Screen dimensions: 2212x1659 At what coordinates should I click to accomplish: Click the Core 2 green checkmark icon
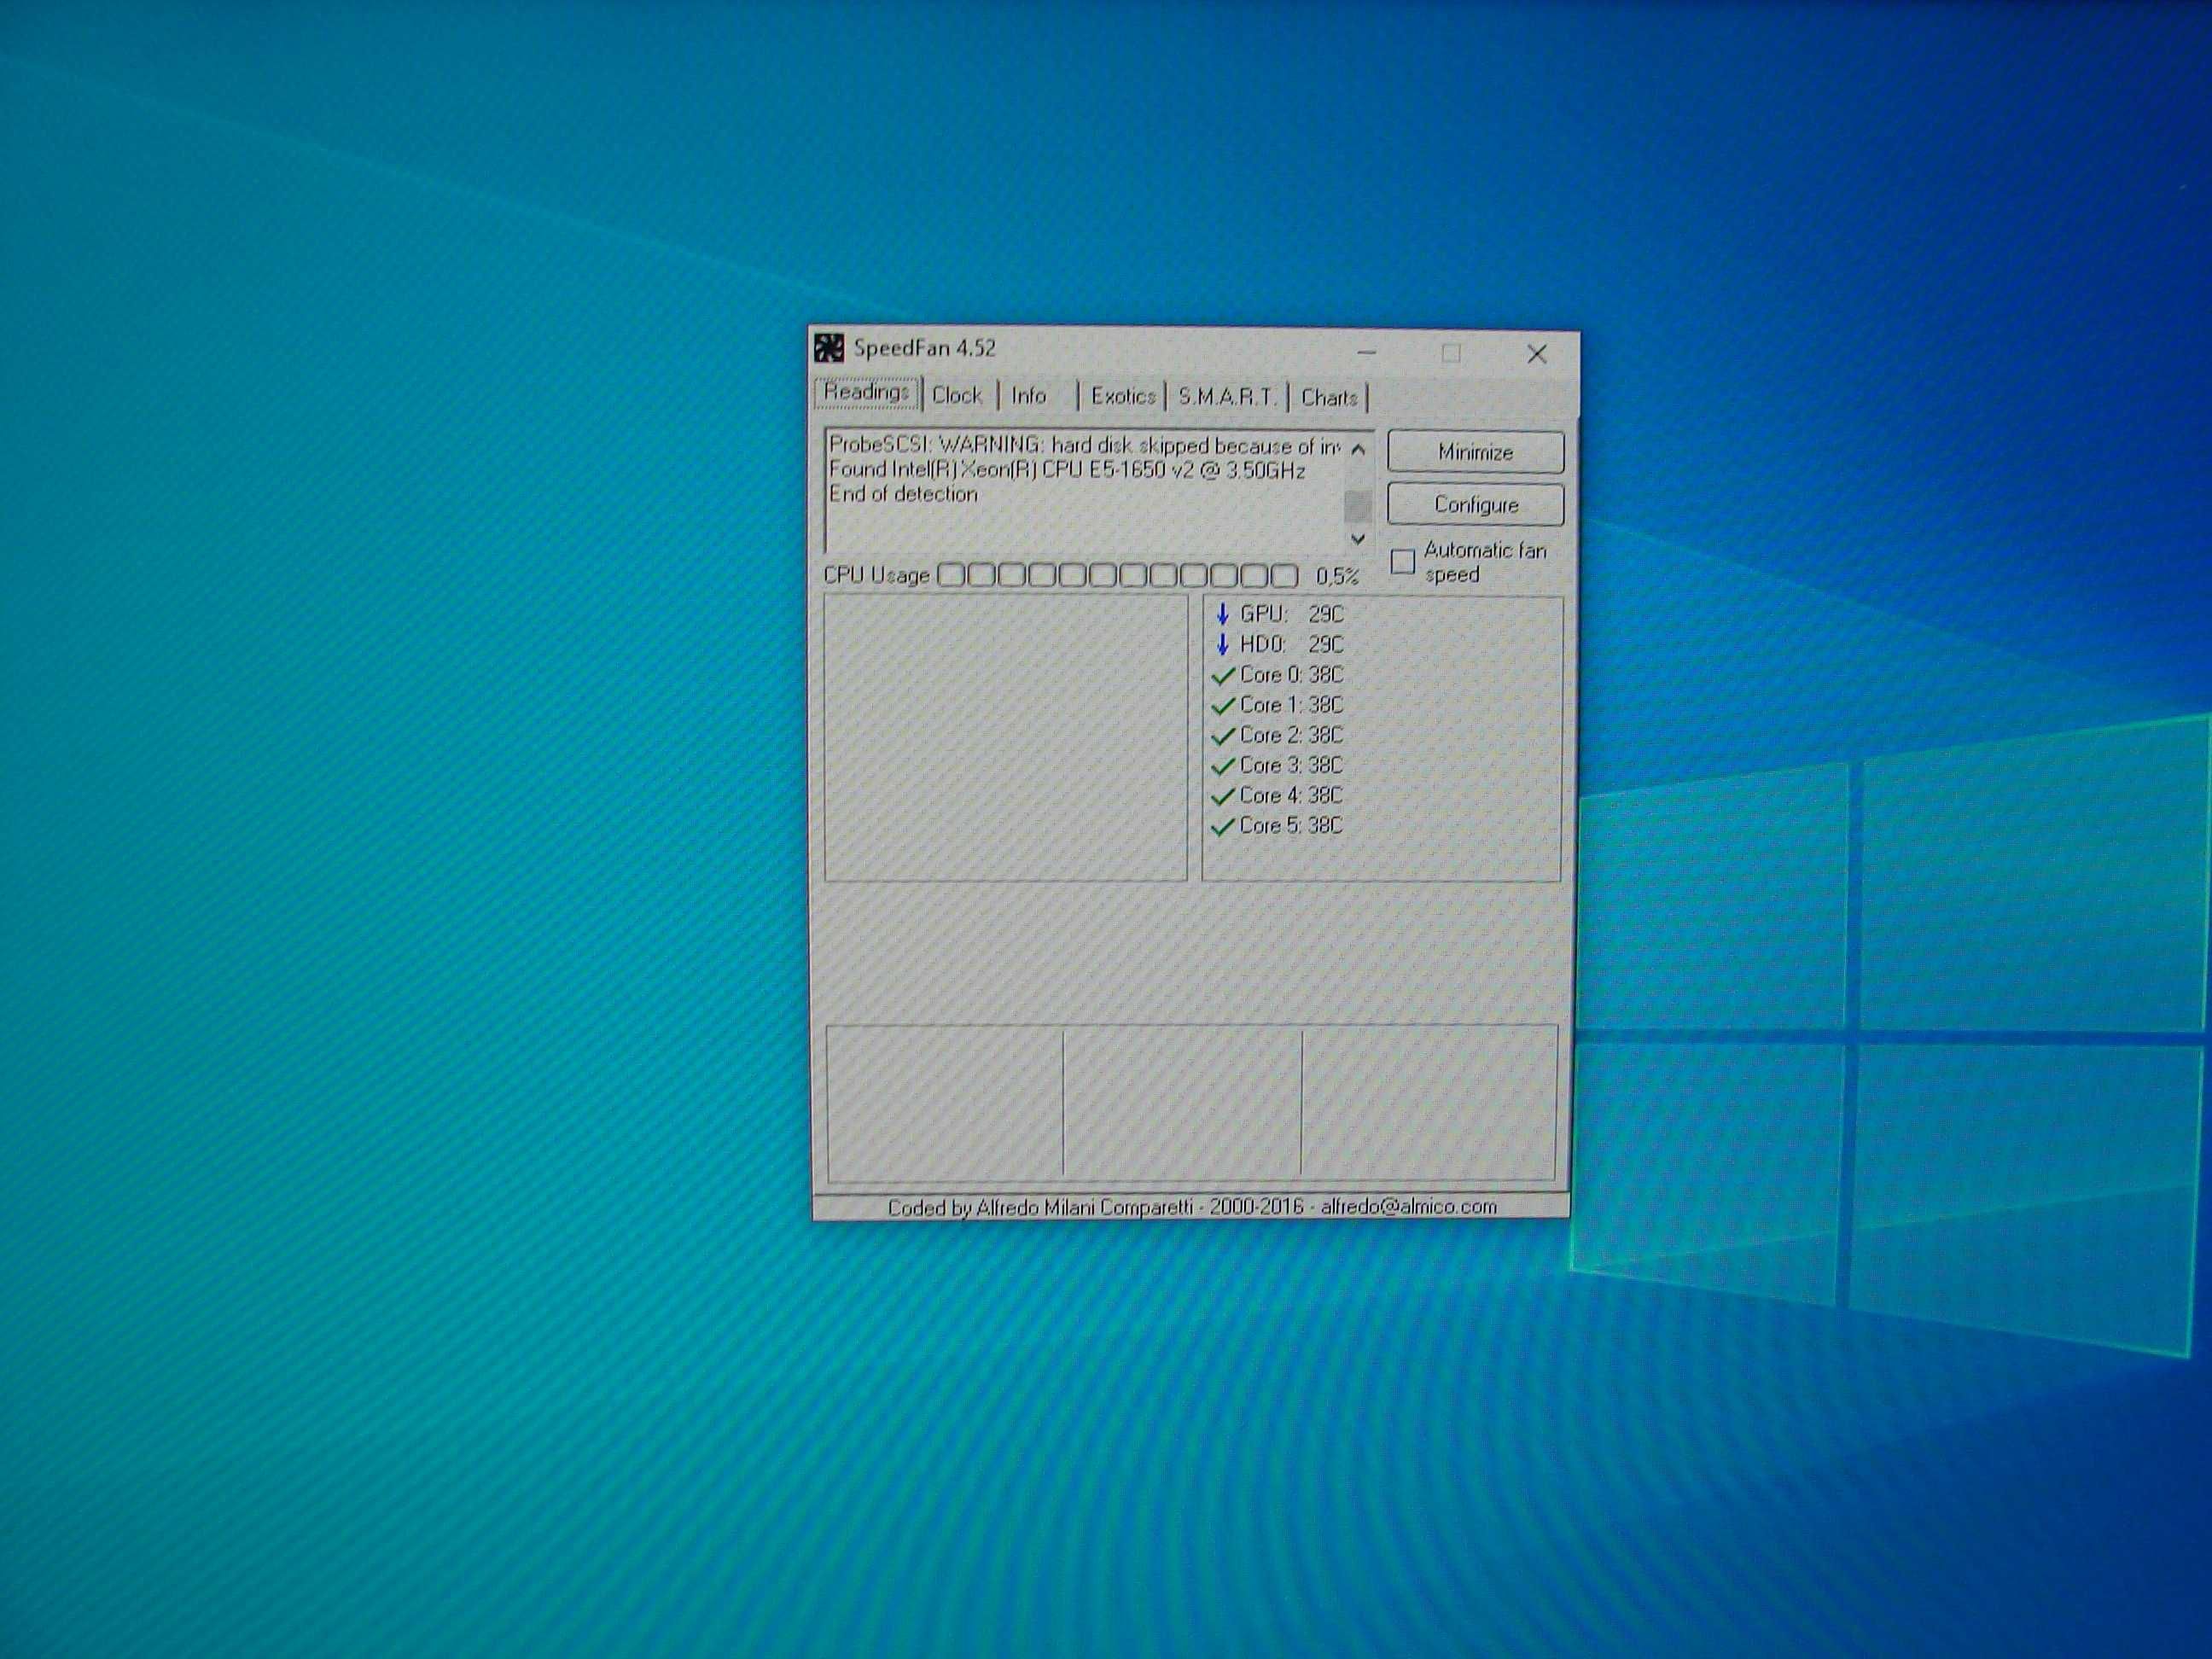pyautogui.click(x=1222, y=736)
